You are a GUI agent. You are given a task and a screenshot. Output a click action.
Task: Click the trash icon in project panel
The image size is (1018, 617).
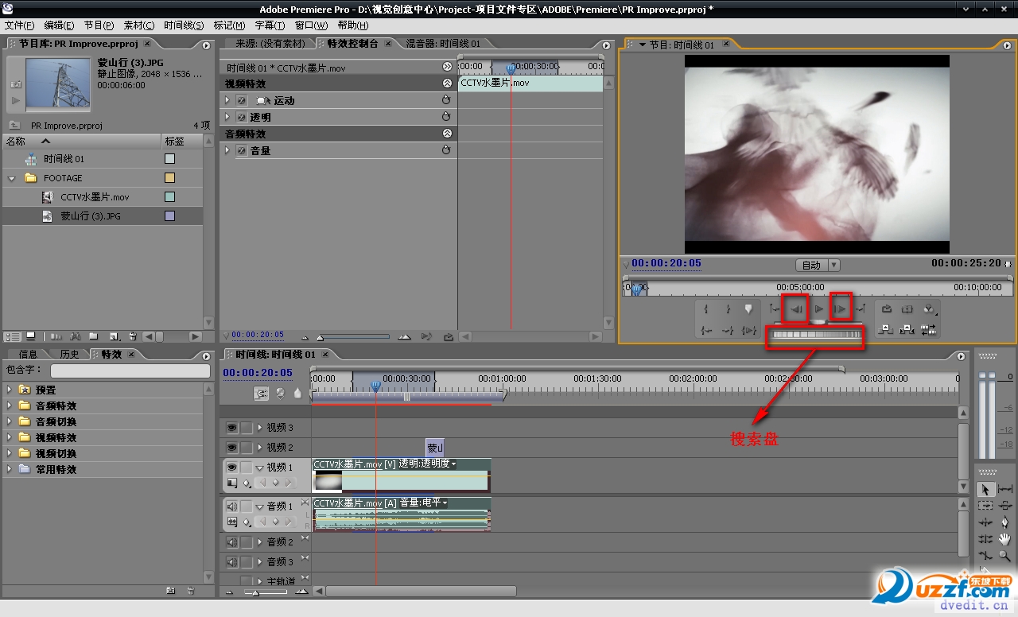133,336
